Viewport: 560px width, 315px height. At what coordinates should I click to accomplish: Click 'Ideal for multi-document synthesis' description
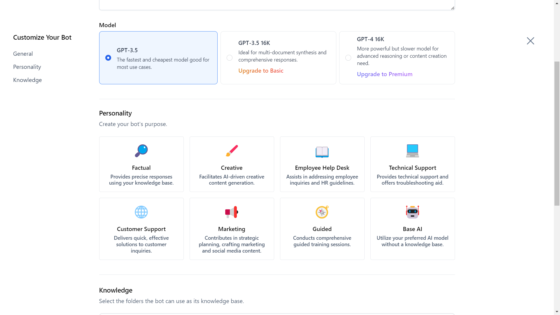pos(282,56)
